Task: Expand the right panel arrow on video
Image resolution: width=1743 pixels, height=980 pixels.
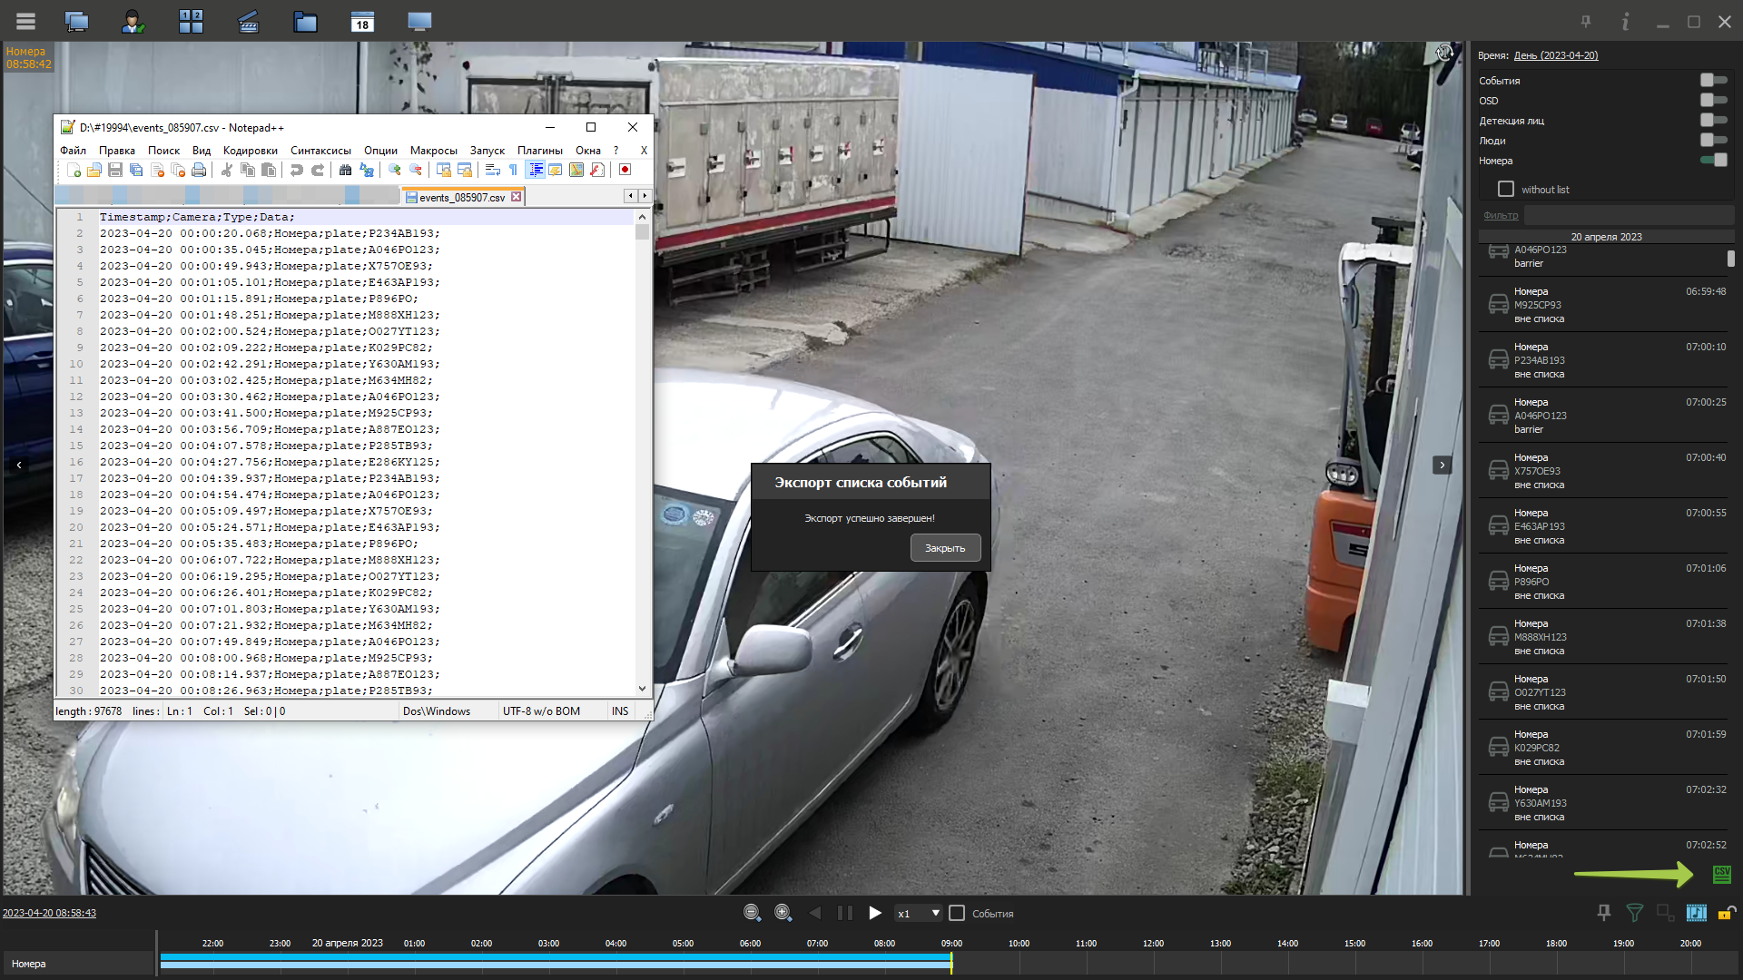Action: tap(1442, 465)
